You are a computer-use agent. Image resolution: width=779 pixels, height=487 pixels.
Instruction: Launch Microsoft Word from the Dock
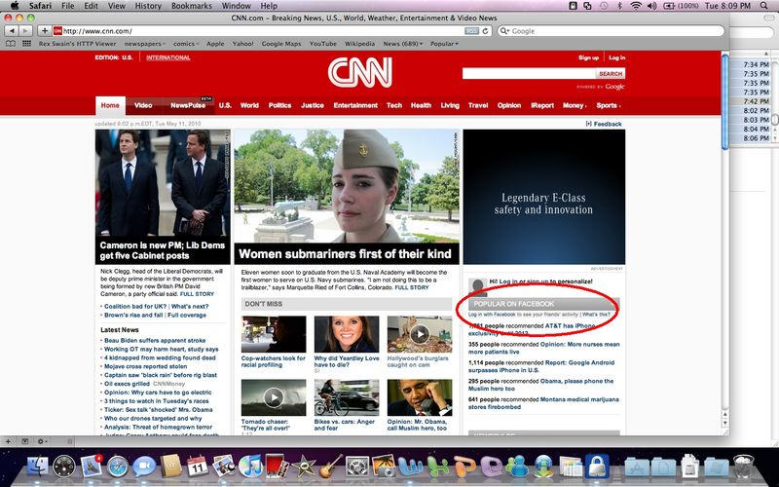point(410,467)
